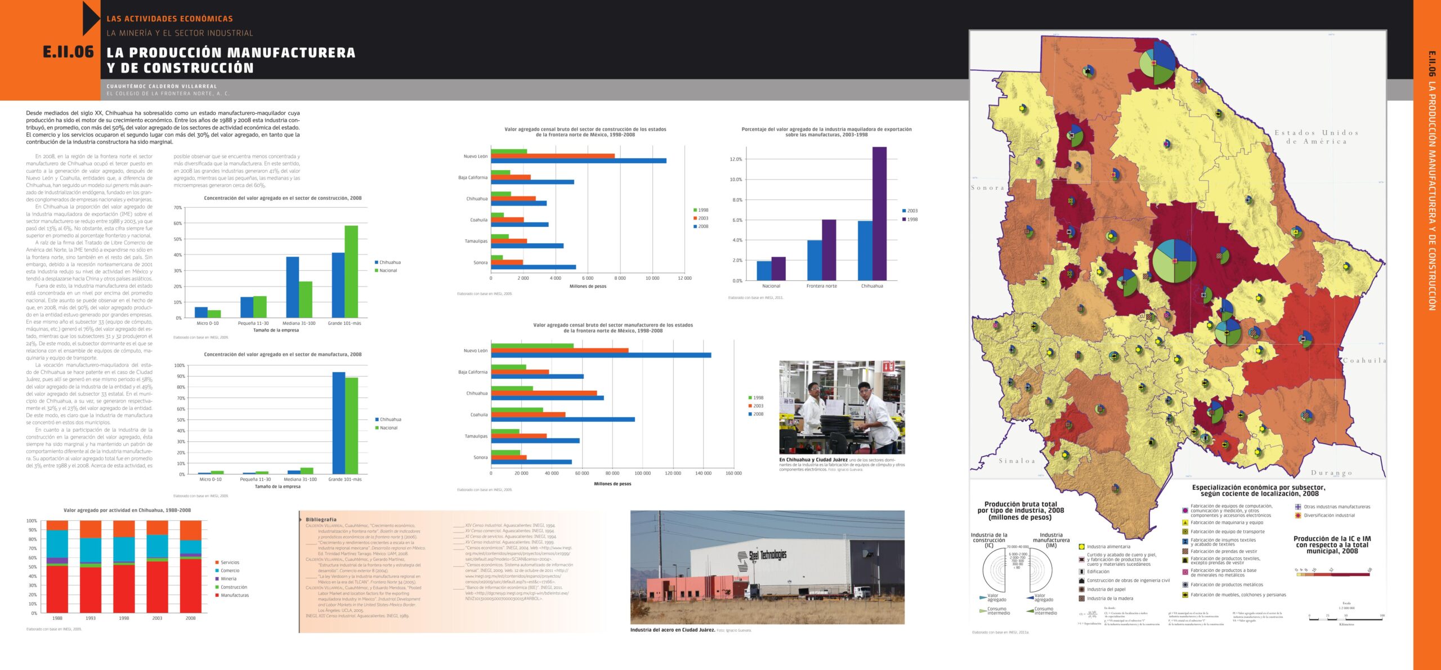Click the Fabricación de equipo de transporte icon
The image size is (1441, 670).
click(x=1185, y=531)
